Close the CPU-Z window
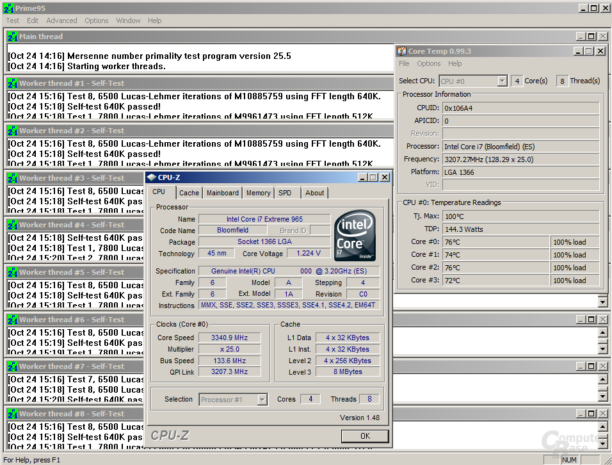 click(385, 177)
